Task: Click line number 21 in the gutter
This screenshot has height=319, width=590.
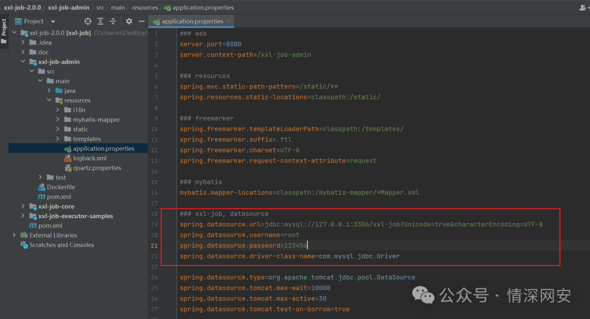Action: [x=154, y=246]
